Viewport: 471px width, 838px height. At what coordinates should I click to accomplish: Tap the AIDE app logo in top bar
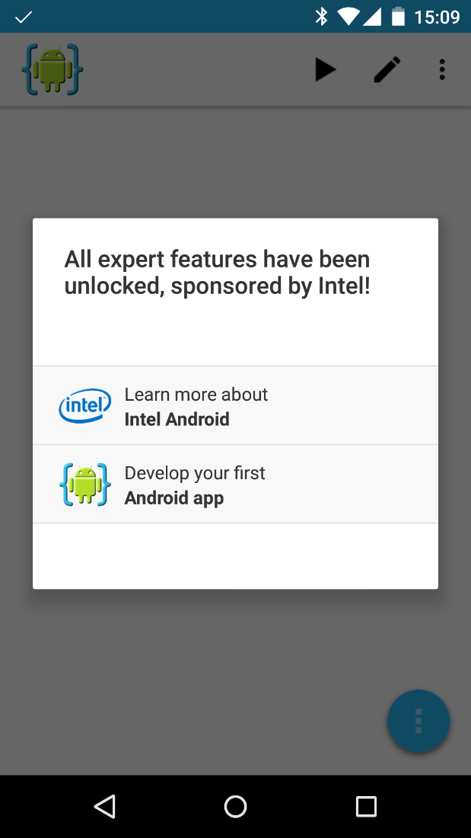click(x=53, y=69)
